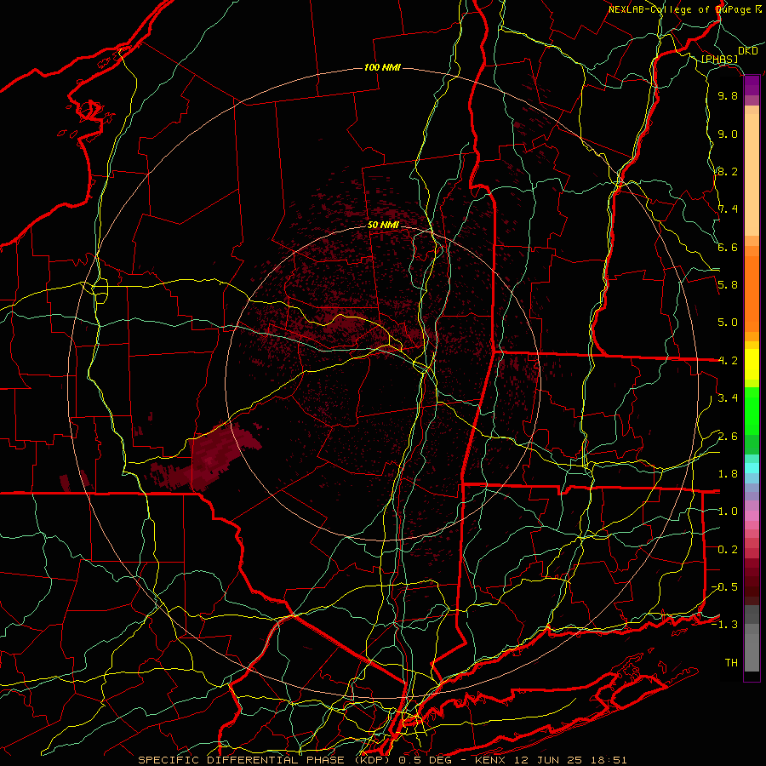
Task: Pick the pink legend color band
Action: 752,516
